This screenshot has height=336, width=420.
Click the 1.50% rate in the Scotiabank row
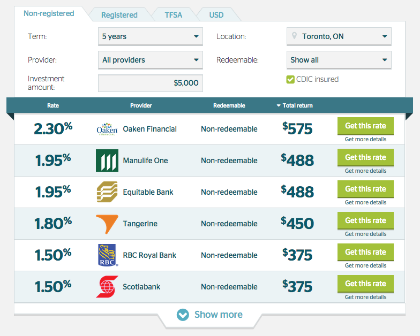53,286
